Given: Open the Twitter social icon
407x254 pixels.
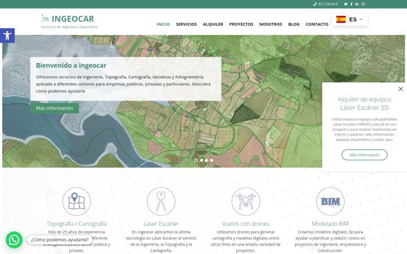Looking at the screenshot, I should click(x=346, y=4).
